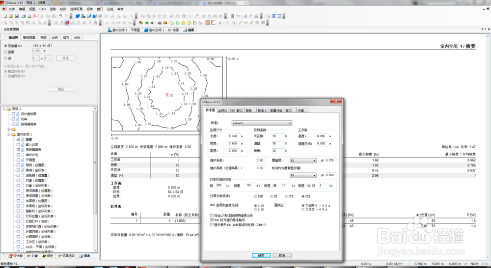Collapse the 项目 1 tree node
491x268 pixels.
click(x=4, y=108)
